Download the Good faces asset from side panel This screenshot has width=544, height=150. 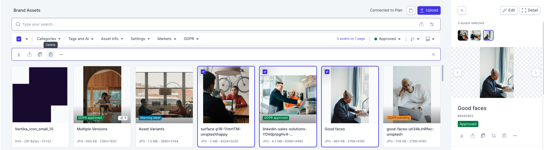pyautogui.click(x=462, y=136)
